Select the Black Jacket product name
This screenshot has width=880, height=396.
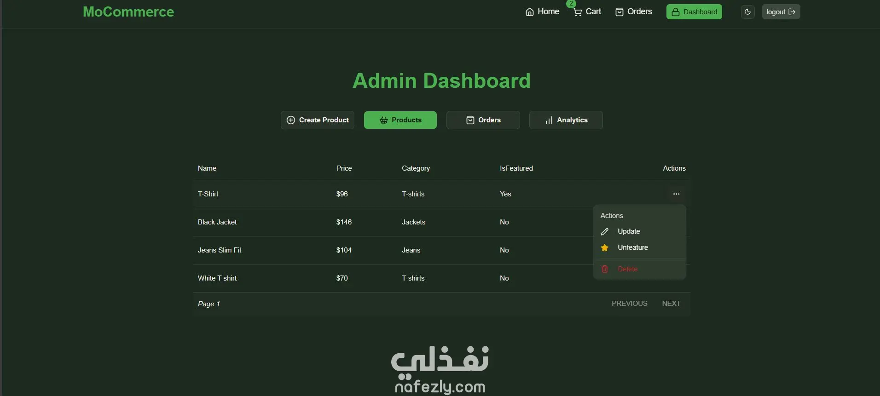point(217,222)
